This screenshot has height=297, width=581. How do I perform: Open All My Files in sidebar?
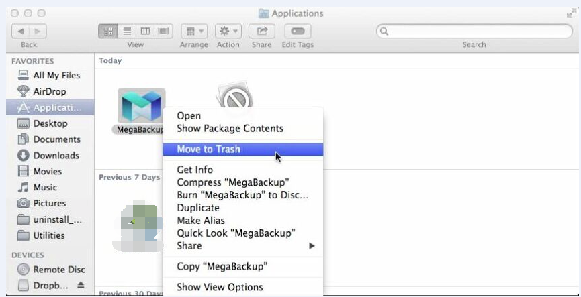coord(50,76)
